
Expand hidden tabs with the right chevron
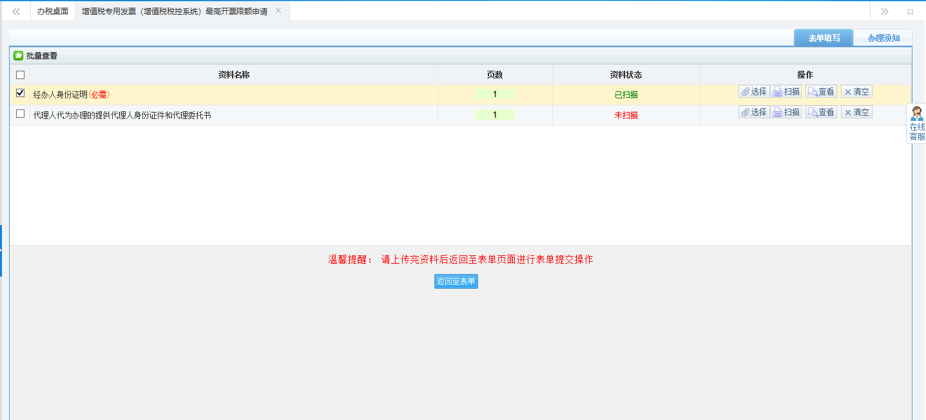[x=884, y=10]
